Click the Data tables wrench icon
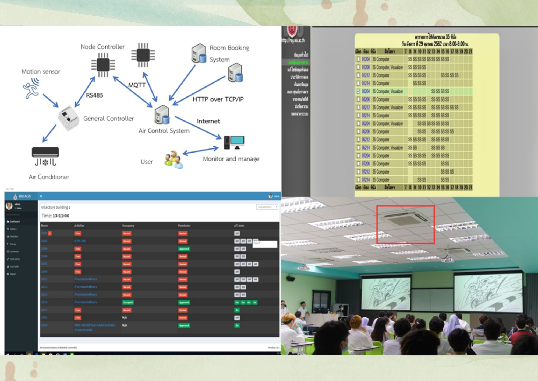The image size is (538, 381). [x=8, y=259]
